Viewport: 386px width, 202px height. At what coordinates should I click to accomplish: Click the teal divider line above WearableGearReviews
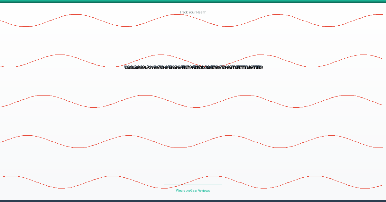click(x=193, y=184)
